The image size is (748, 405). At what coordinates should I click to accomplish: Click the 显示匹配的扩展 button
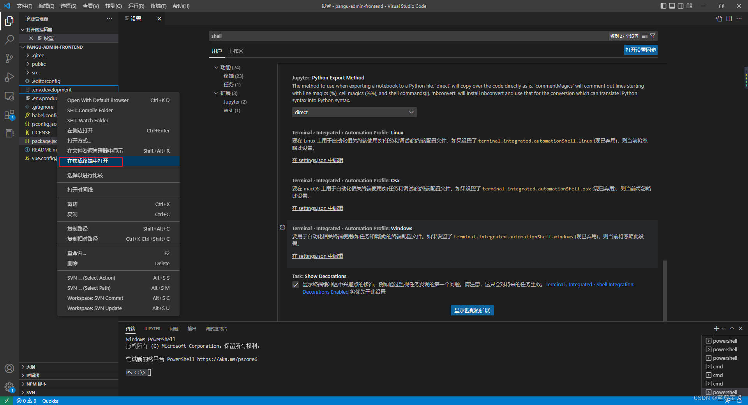[472, 310]
